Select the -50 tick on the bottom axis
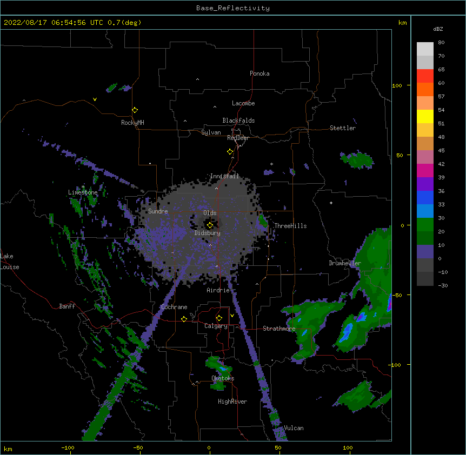Image resolution: width=466 pixels, height=455 pixels. coord(138,447)
